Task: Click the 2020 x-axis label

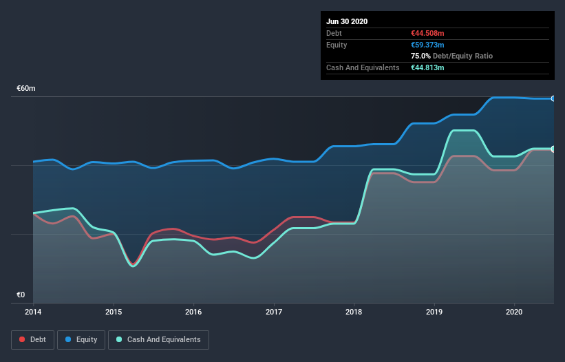Action: tap(514, 312)
